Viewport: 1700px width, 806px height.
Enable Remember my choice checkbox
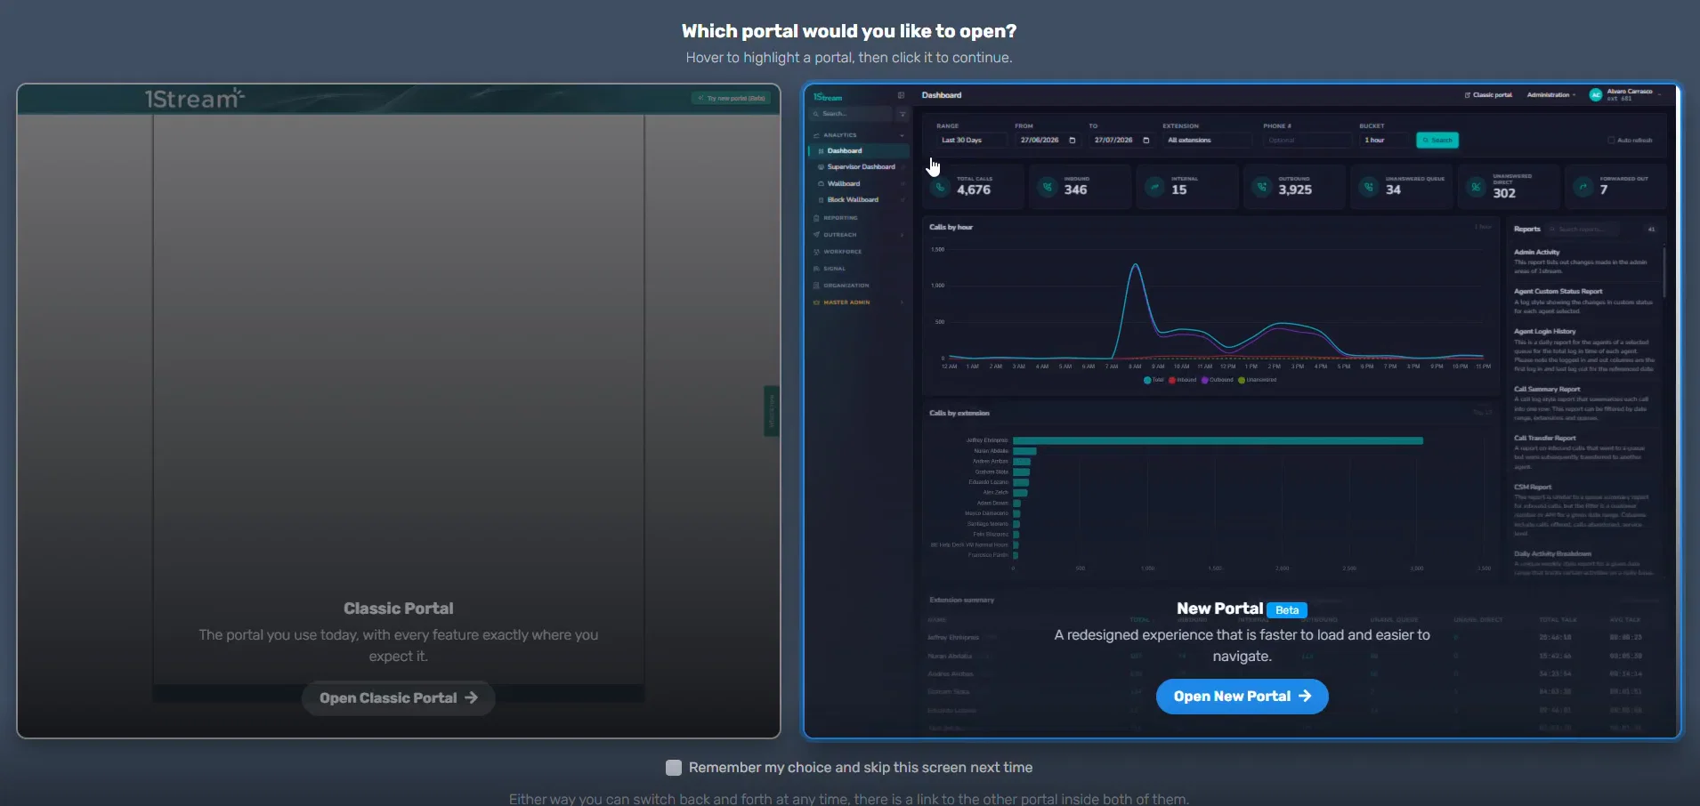(x=674, y=768)
